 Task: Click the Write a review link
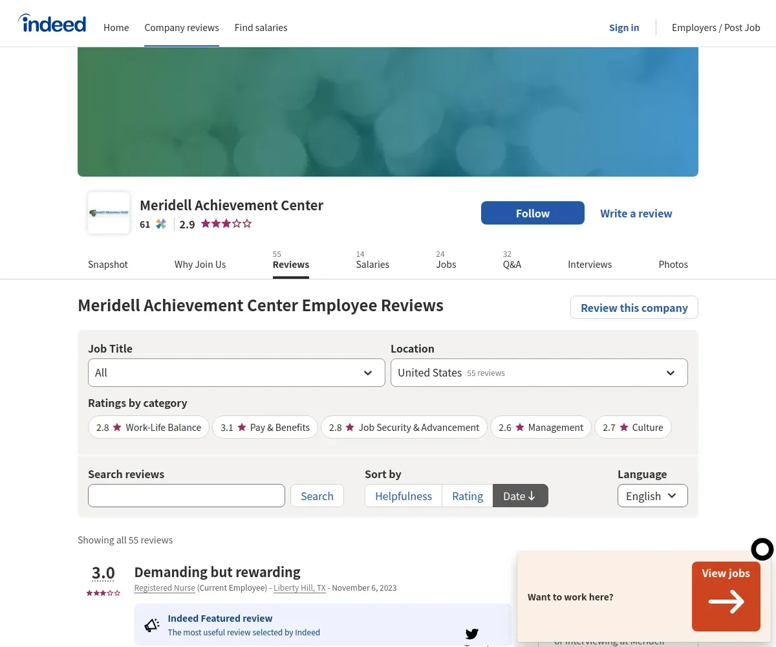click(x=636, y=213)
